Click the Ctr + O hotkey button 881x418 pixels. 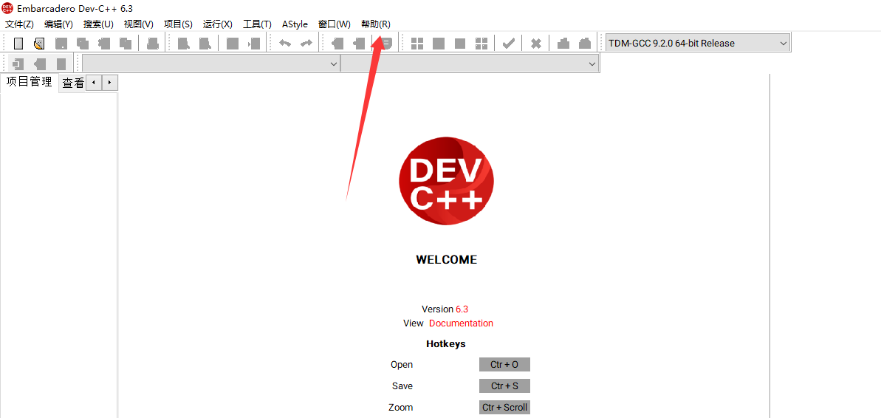coord(504,365)
